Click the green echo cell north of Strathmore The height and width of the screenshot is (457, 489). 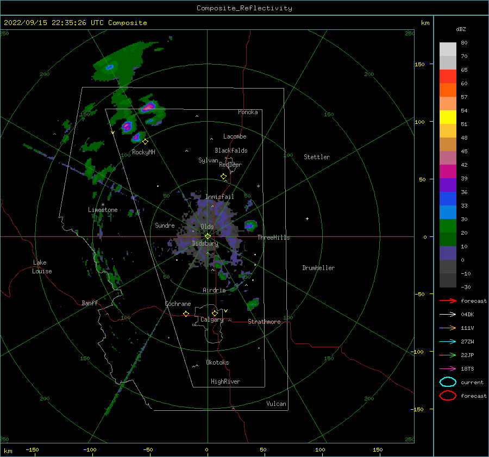pos(253,304)
